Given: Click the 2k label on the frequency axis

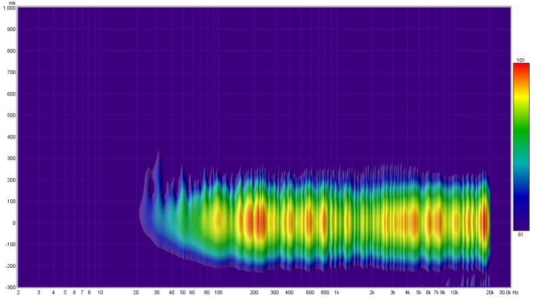Looking at the screenshot, I should (372, 292).
